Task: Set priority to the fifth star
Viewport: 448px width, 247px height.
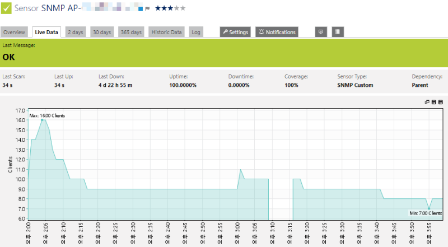Action: [183, 8]
